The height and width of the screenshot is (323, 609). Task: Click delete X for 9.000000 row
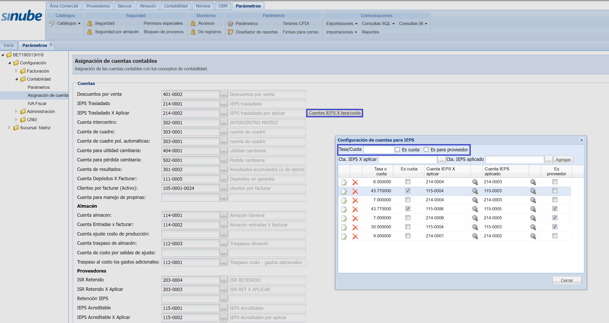tap(355, 236)
